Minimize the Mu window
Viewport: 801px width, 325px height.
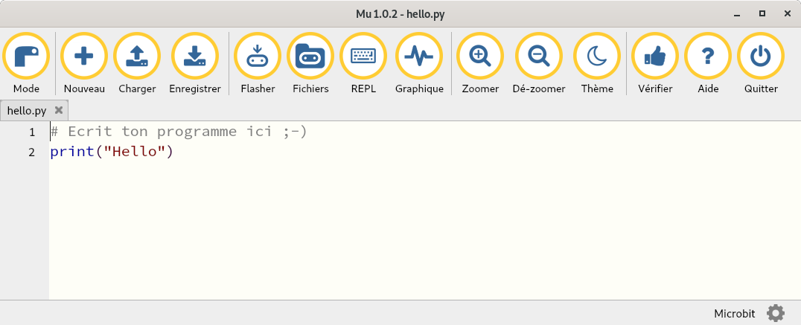[x=737, y=14]
